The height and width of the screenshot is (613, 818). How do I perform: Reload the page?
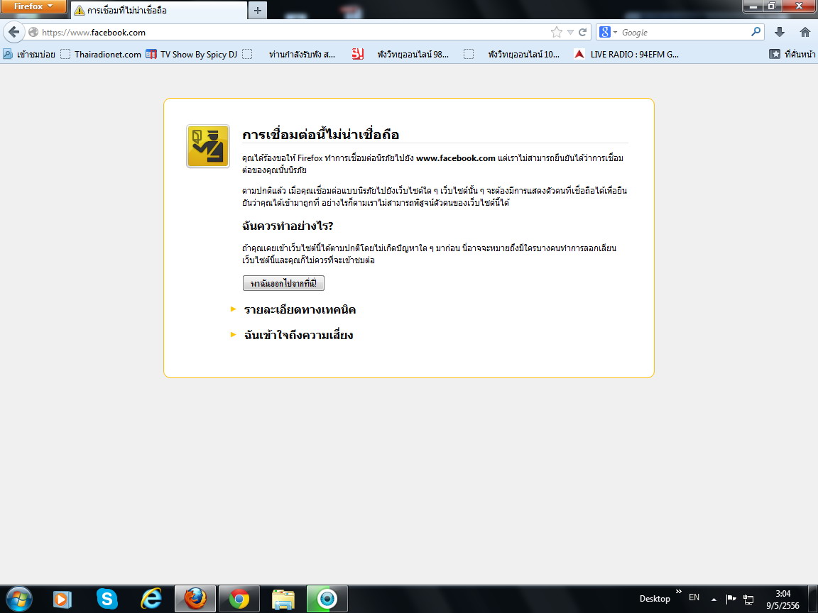click(x=583, y=33)
